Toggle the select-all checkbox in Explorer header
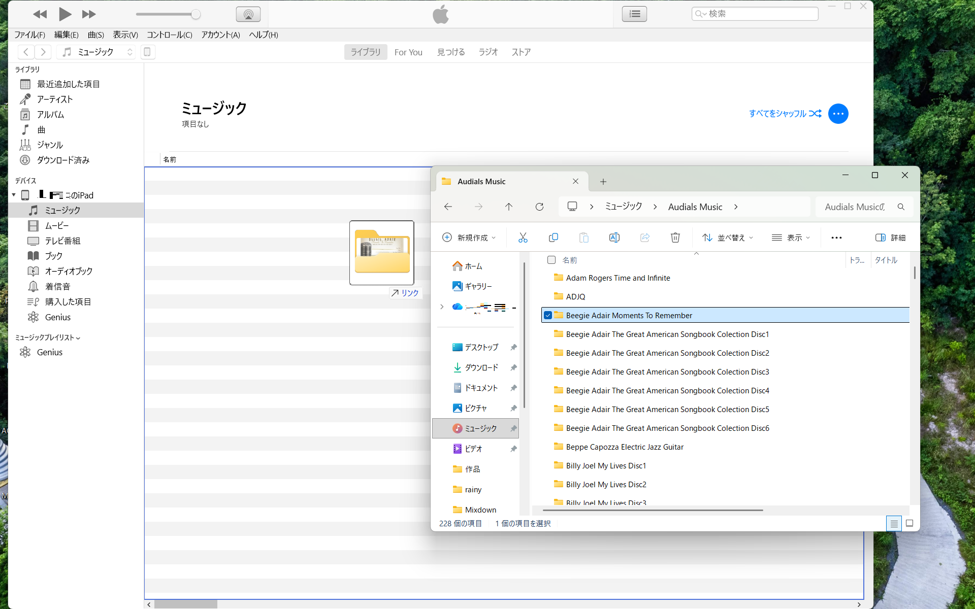This screenshot has height=609, width=975. [x=551, y=260]
